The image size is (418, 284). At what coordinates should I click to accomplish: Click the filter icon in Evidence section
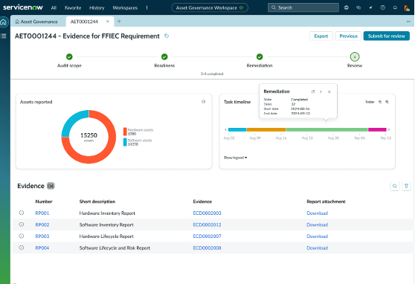pyautogui.click(x=406, y=186)
